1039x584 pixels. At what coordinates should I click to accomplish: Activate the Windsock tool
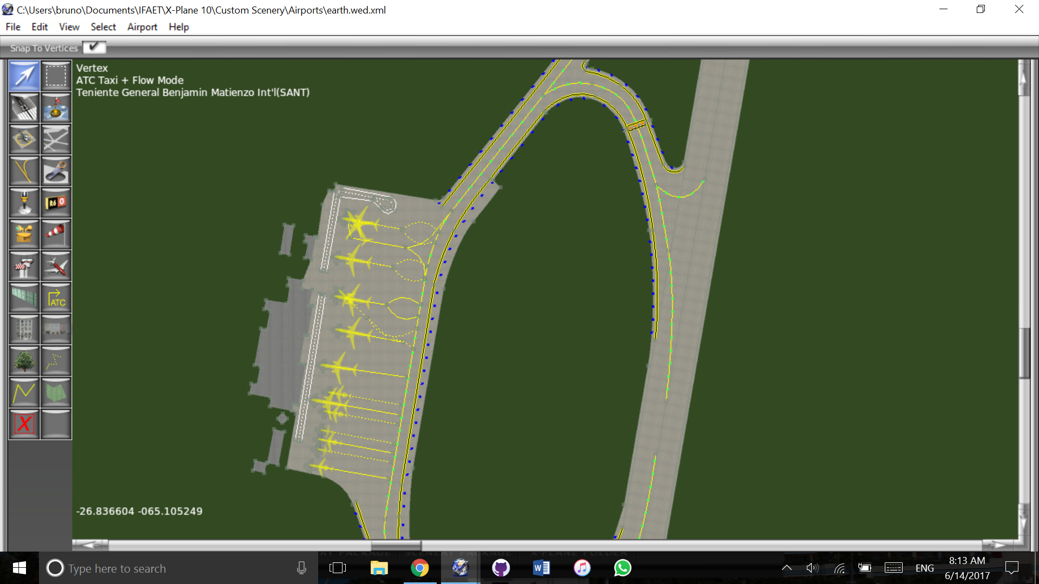[56, 234]
